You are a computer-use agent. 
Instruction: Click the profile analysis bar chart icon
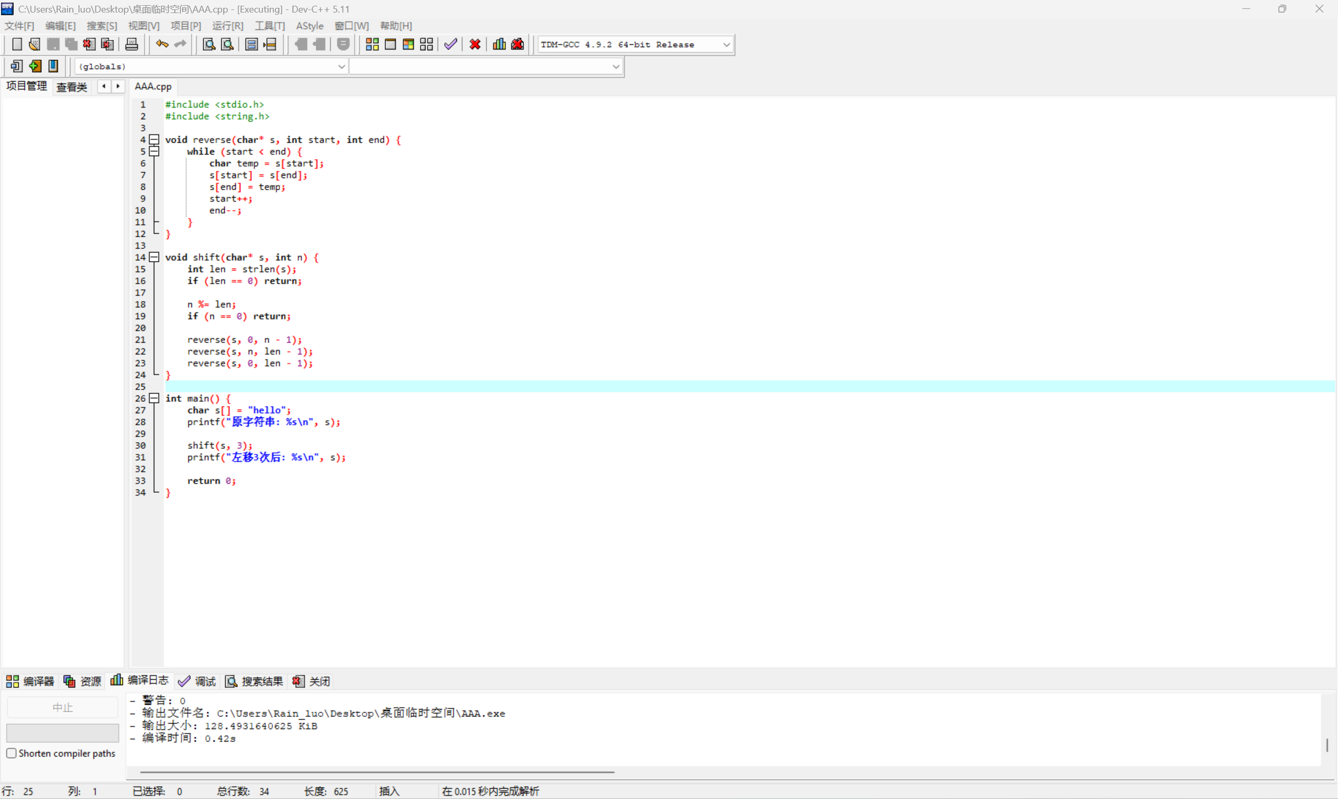tap(499, 44)
